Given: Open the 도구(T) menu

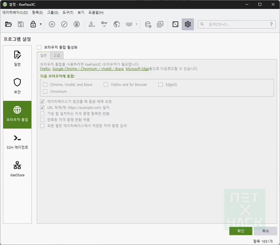Looking at the screenshot, I should (x=68, y=13).
